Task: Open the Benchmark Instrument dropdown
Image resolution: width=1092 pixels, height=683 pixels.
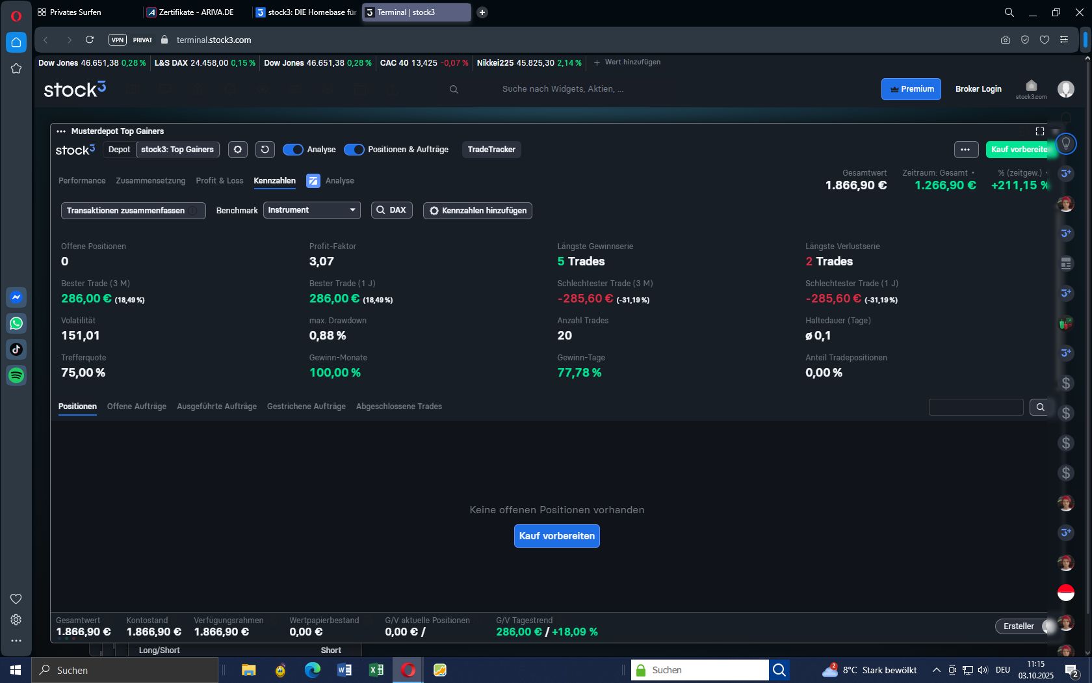Action: click(x=311, y=210)
